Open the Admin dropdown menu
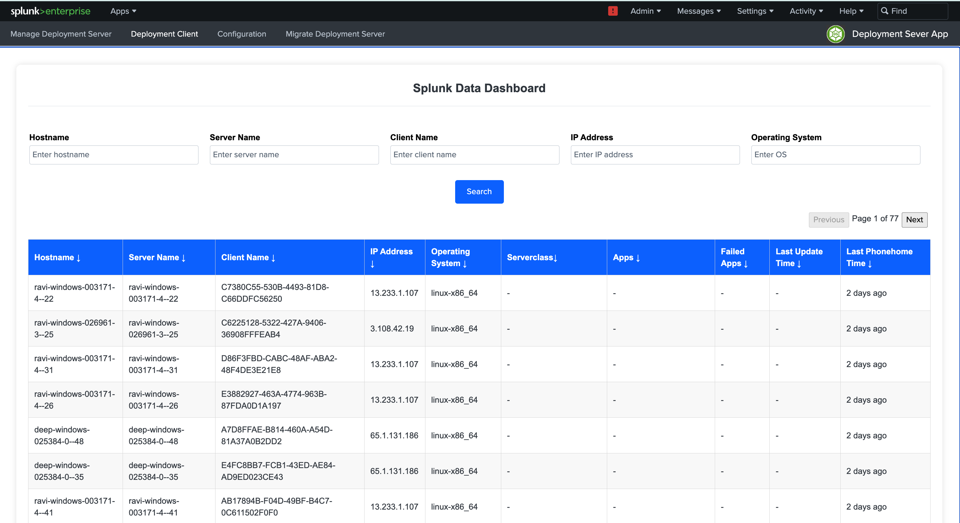 (x=645, y=11)
